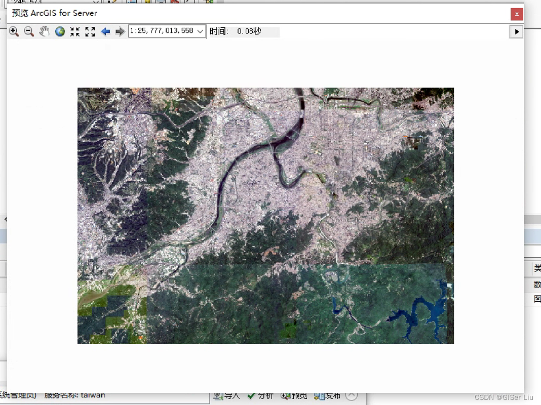This screenshot has height=405, width=541.
Task: Close the ArcGIS for Server preview window
Action: (x=517, y=14)
